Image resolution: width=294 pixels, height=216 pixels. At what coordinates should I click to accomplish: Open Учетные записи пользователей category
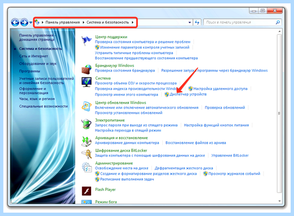pyautogui.click(x=47, y=81)
